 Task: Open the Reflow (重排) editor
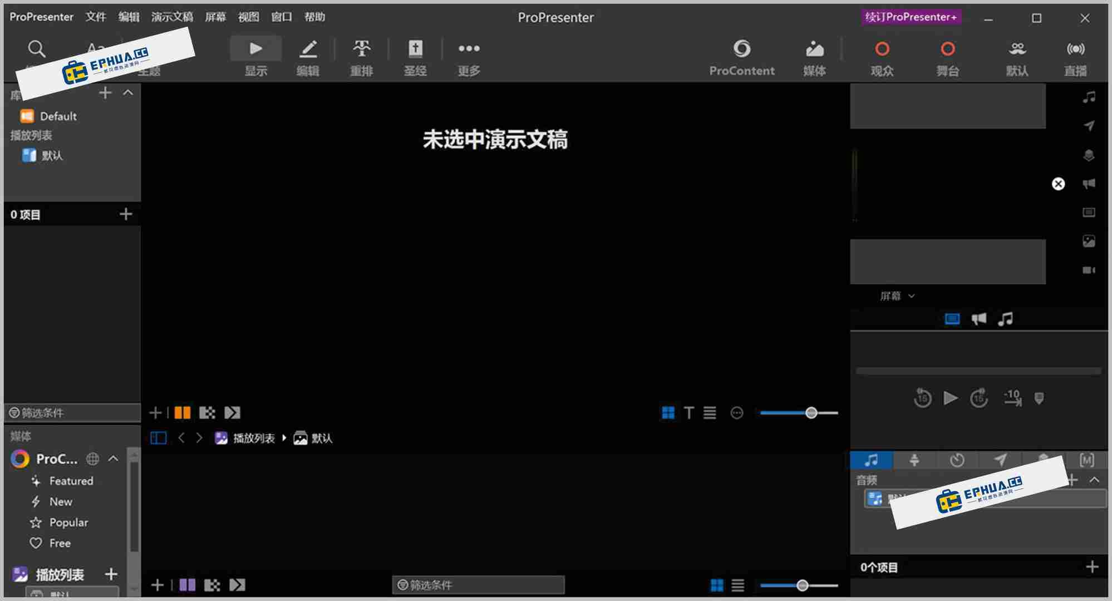(x=361, y=57)
